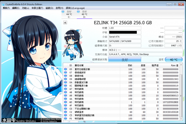Select raw value 000000001943 in row 09
Screen dimensions: 186x124
tap(171, 79)
